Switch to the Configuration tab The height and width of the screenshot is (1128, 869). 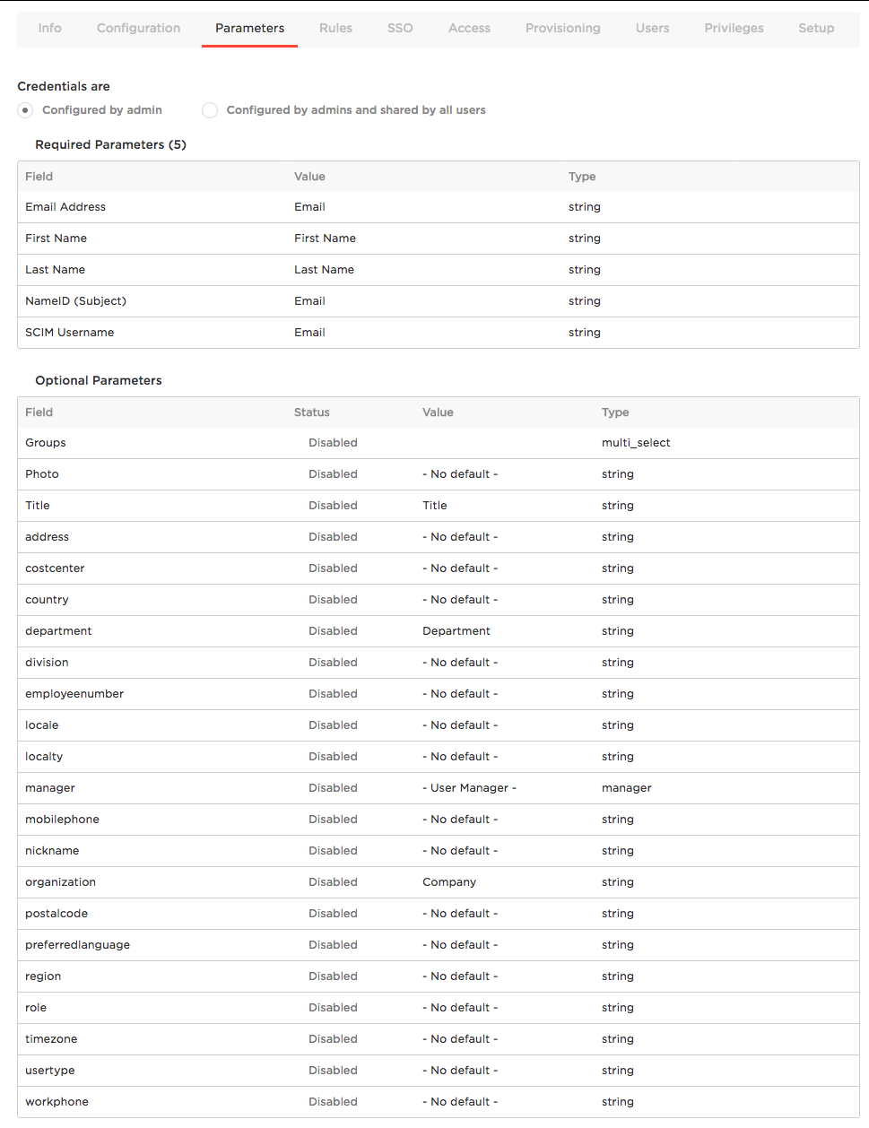tap(138, 29)
